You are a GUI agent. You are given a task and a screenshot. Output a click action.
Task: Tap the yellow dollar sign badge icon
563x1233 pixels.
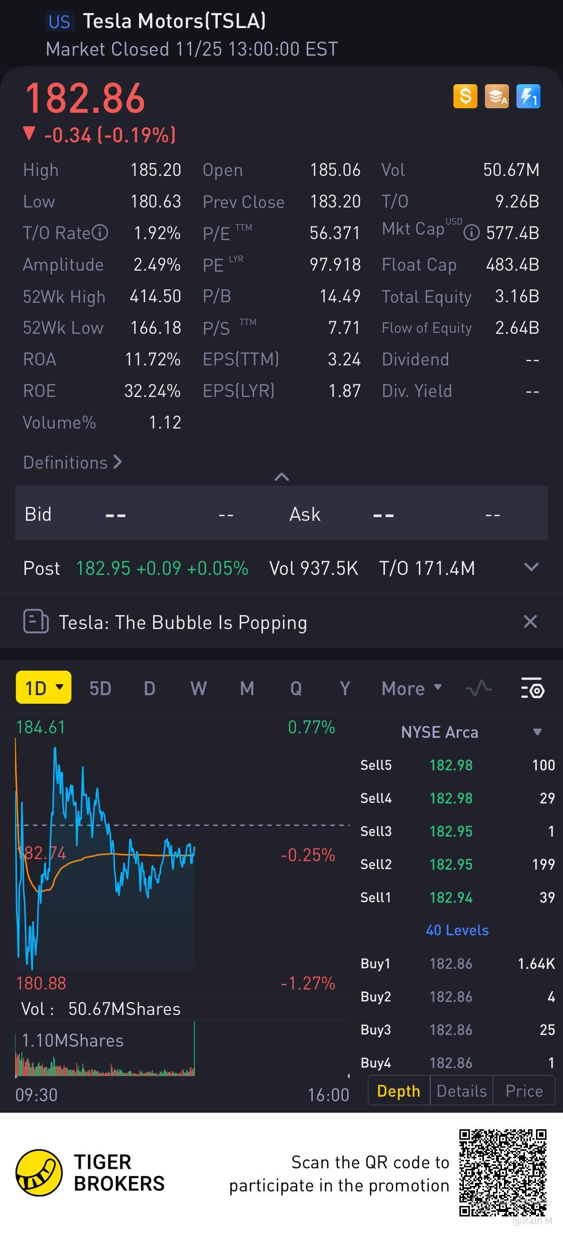tap(465, 96)
